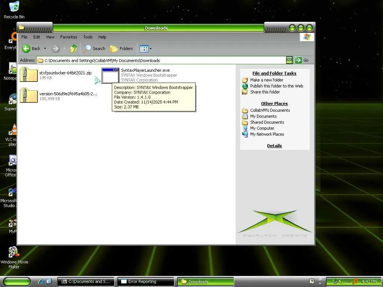The image size is (383, 287).
Task: Open the Edit menu
Action: click(37, 37)
